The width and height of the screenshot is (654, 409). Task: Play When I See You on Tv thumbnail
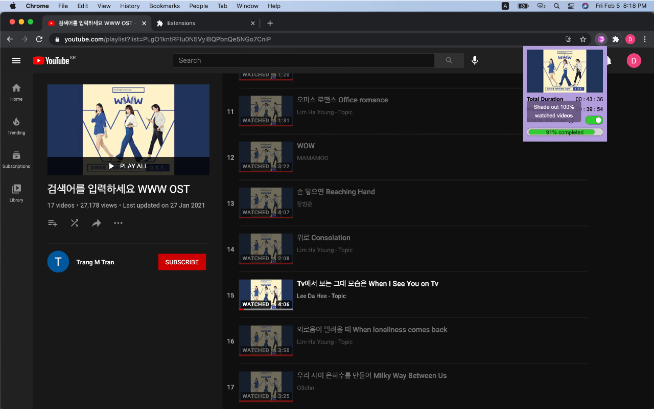coord(266,295)
